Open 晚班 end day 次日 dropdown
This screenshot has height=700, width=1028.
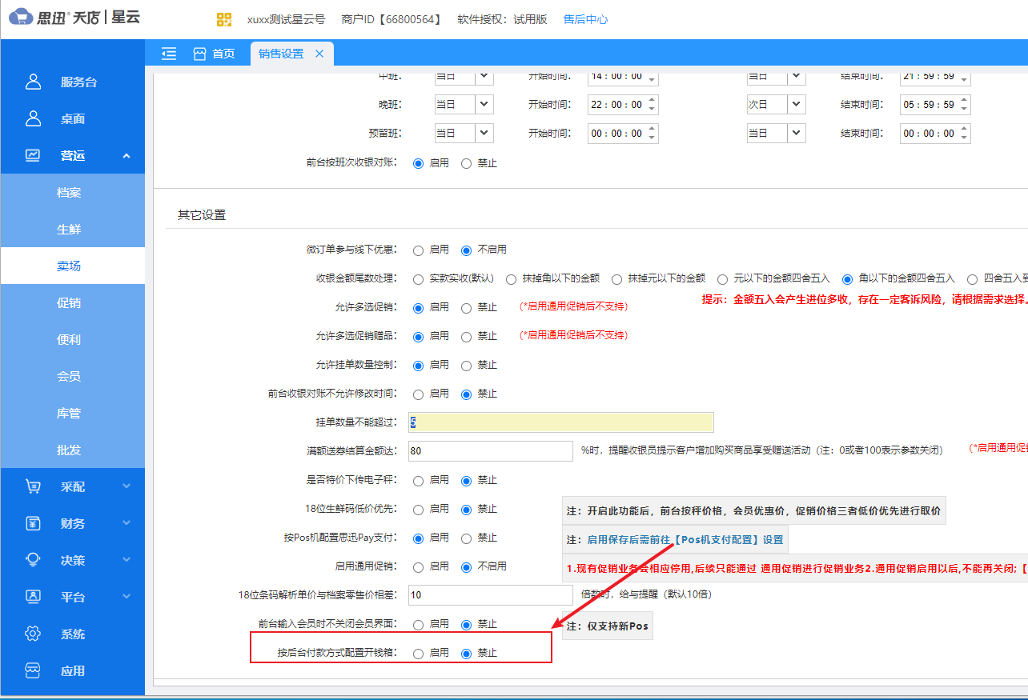tap(796, 105)
